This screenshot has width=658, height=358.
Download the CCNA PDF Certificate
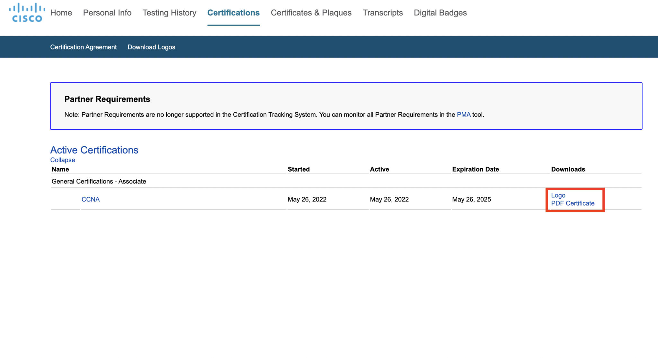(573, 203)
